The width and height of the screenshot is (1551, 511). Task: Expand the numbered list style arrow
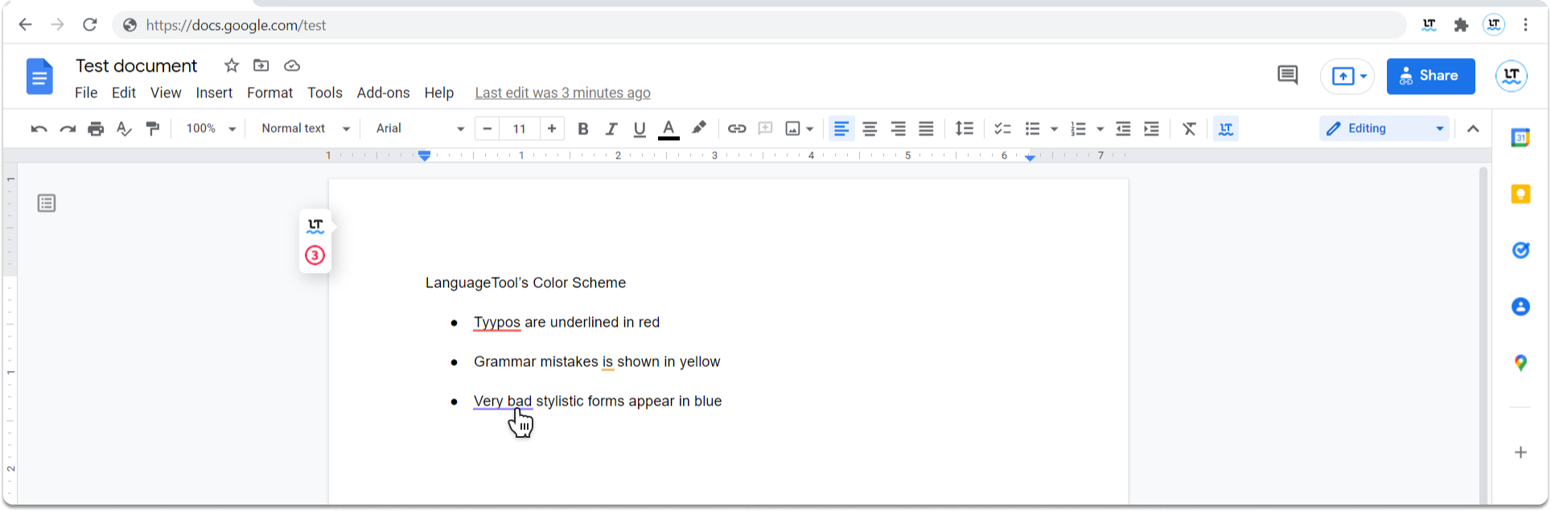pos(1100,129)
